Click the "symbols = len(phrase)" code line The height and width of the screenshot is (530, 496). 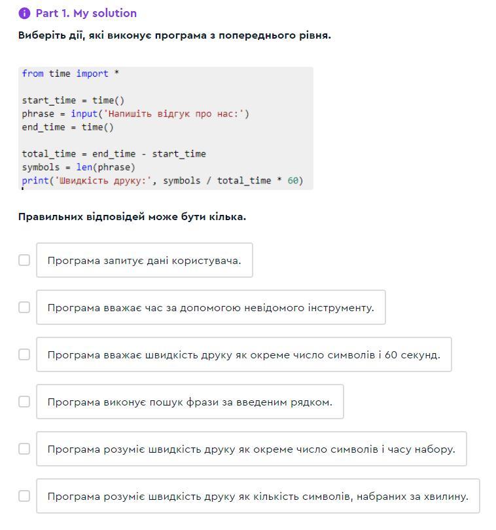point(79,167)
